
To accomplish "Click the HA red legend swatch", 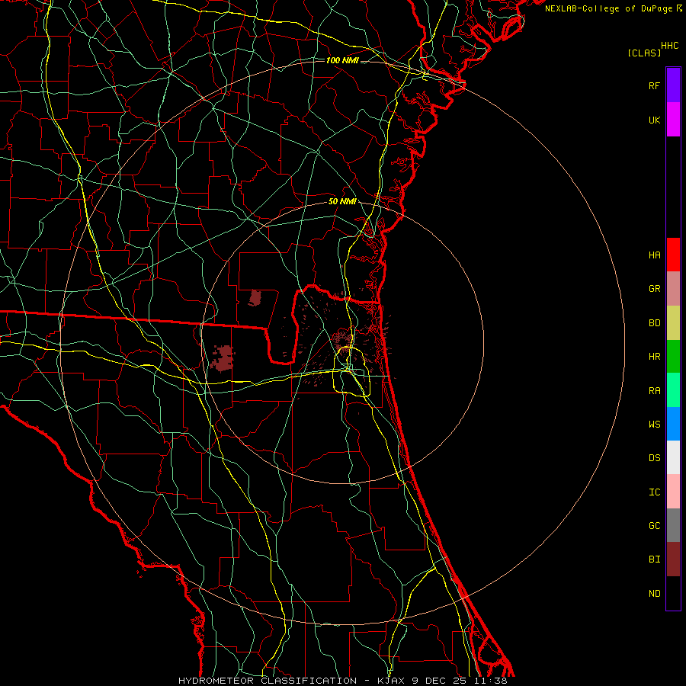I will click(x=673, y=255).
